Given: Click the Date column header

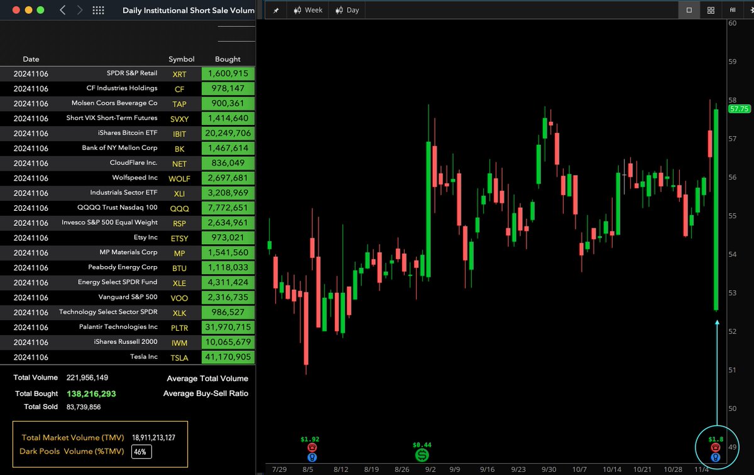Looking at the screenshot, I should point(31,59).
